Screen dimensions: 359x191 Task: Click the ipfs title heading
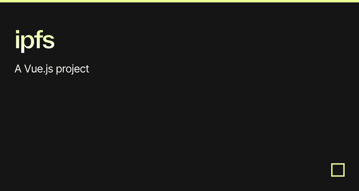click(35, 41)
